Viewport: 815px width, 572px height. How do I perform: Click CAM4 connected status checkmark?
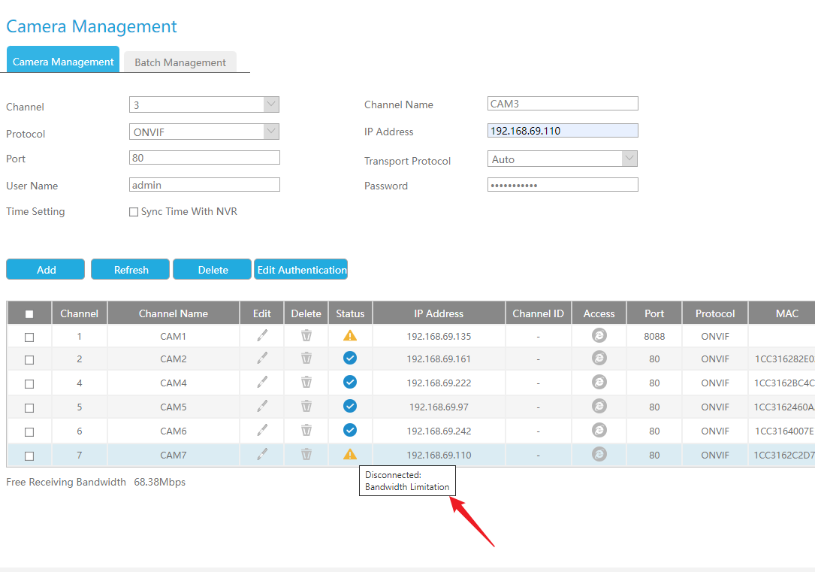point(350,382)
